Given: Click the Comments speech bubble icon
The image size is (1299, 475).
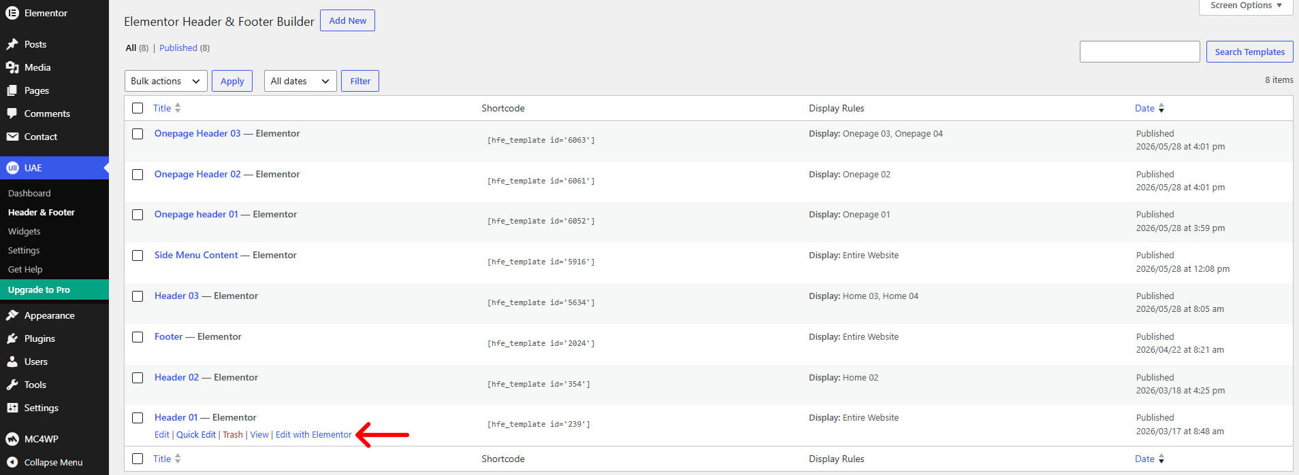Looking at the screenshot, I should point(12,113).
